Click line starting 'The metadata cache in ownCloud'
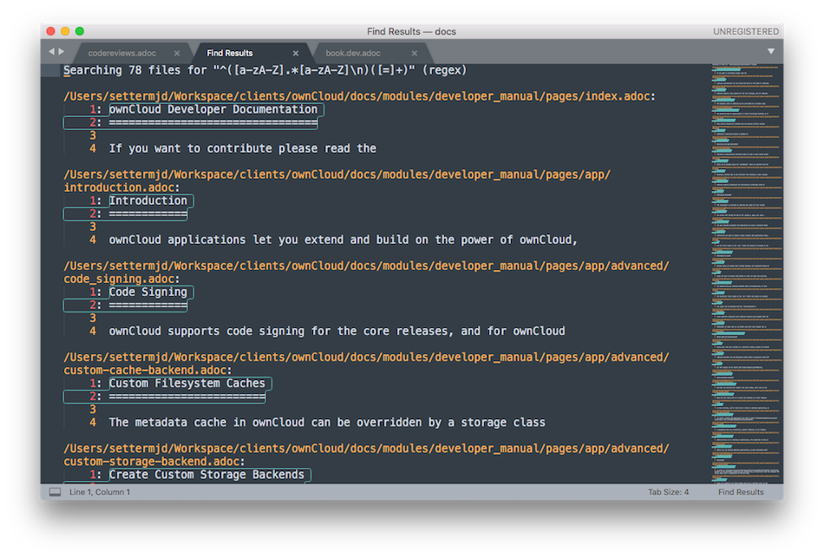Image resolution: width=824 pixels, height=558 pixels. [327, 423]
